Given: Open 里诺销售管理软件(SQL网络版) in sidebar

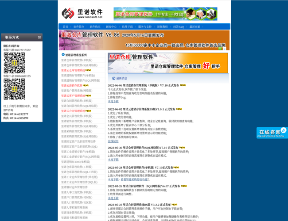Looking at the screenshot, I should (x=79, y=126).
